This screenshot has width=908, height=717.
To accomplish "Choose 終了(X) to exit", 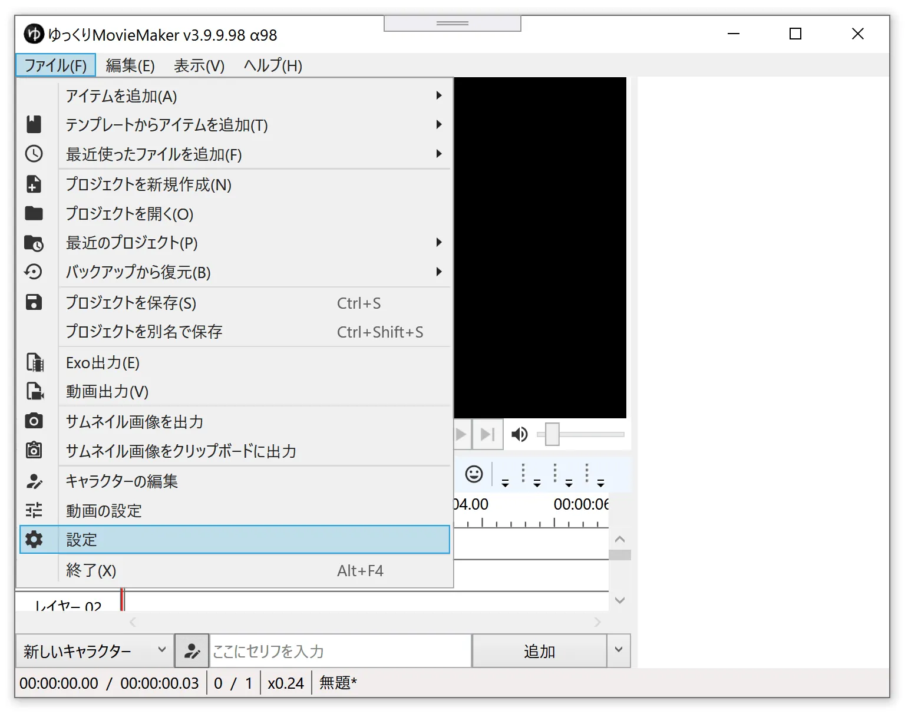I will [235, 570].
